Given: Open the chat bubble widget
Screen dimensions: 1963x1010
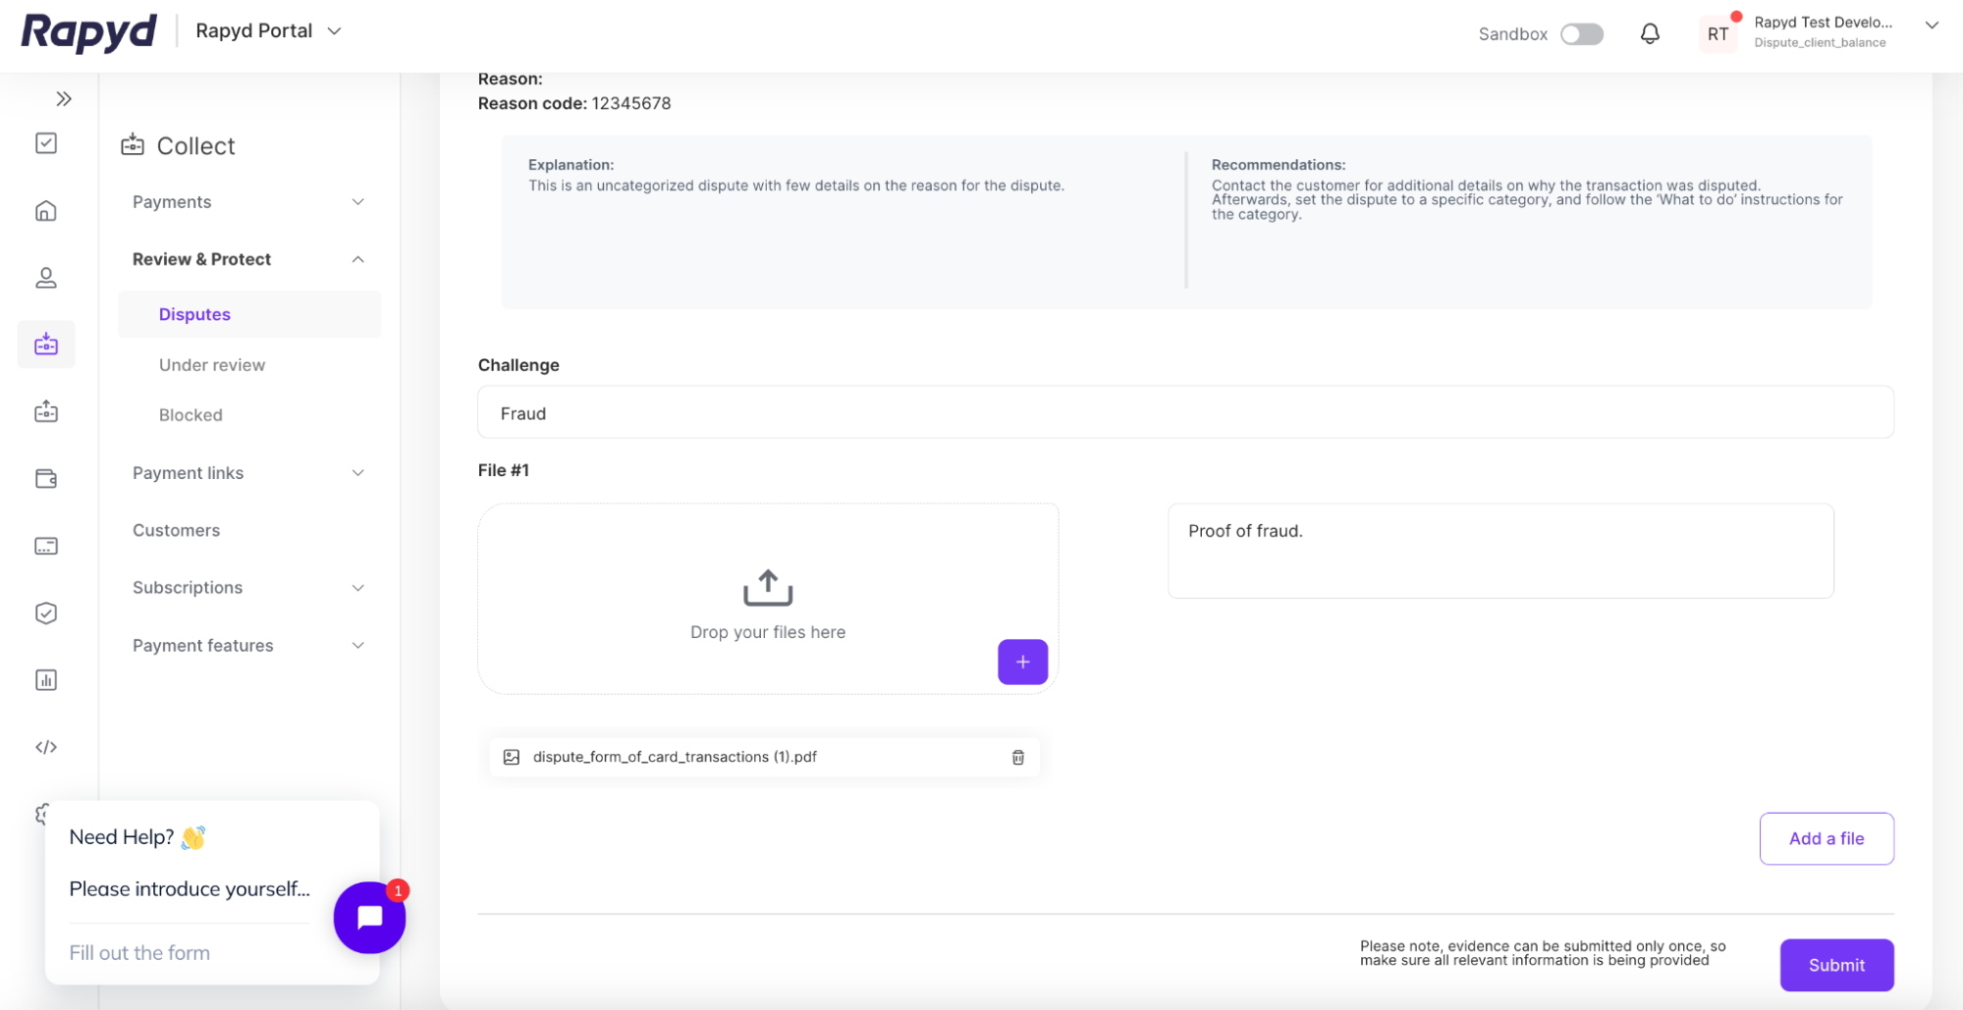Looking at the screenshot, I should pyautogui.click(x=369, y=917).
